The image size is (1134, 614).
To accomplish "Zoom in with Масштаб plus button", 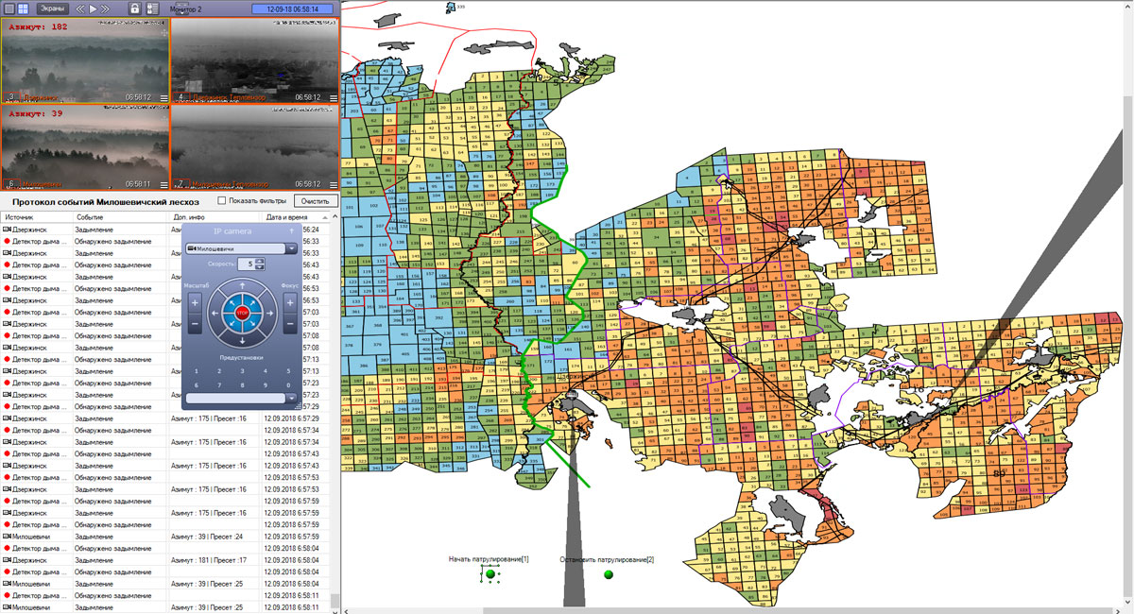I will [x=195, y=303].
